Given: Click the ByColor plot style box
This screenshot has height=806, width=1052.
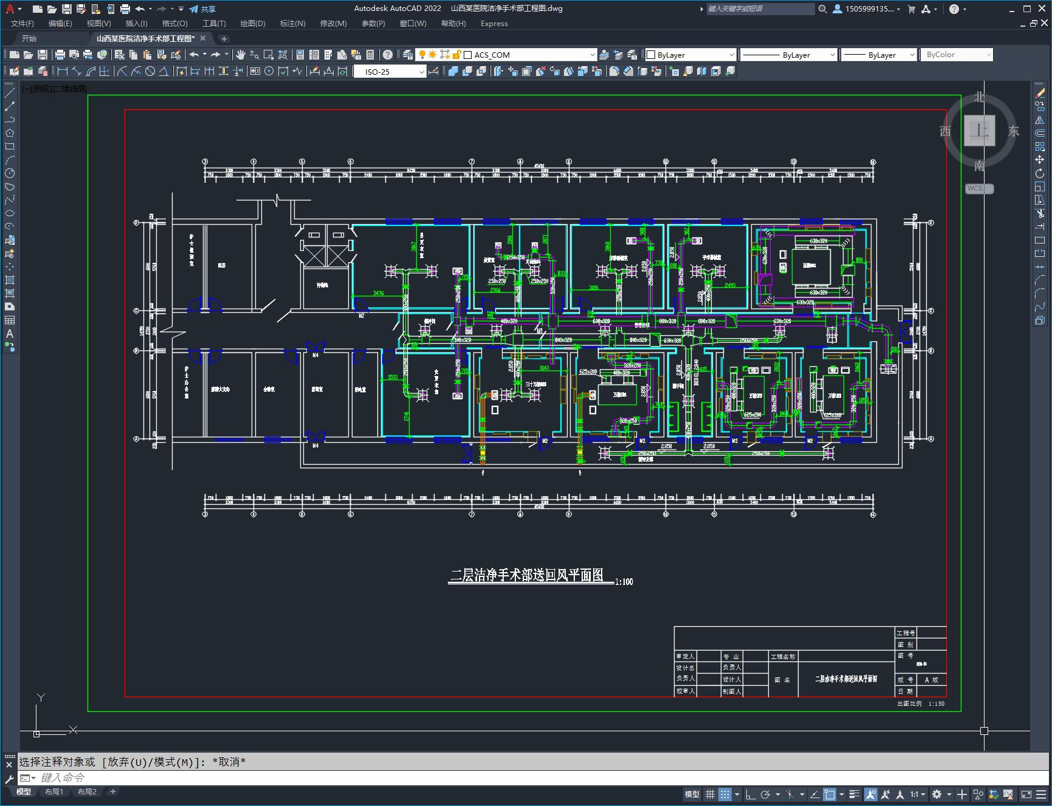Looking at the screenshot, I should click(957, 55).
